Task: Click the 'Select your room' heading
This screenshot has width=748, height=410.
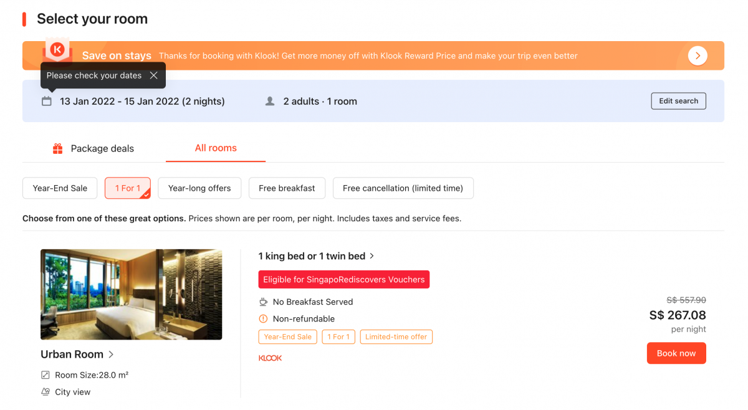Action: (x=92, y=19)
